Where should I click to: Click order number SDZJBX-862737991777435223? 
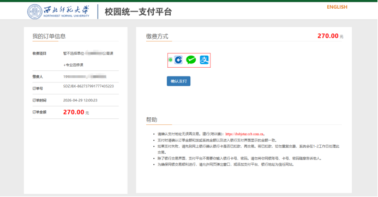[88, 86]
